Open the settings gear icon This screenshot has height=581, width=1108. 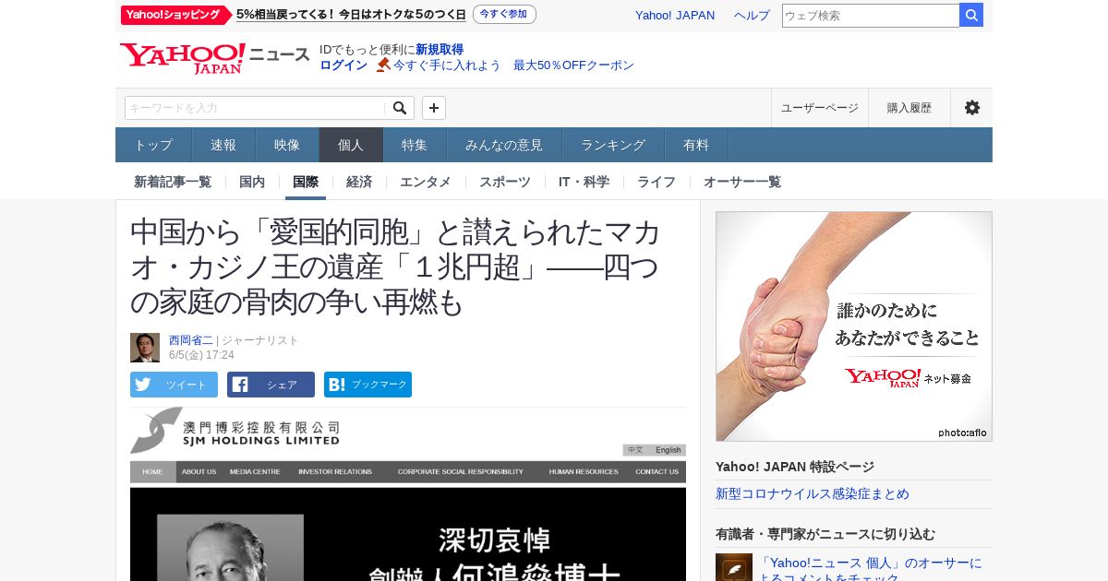click(x=971, y=108)
